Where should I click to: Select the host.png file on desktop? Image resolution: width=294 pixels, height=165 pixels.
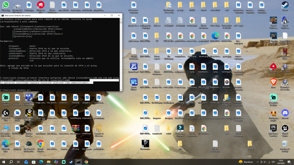coord(76,98)
